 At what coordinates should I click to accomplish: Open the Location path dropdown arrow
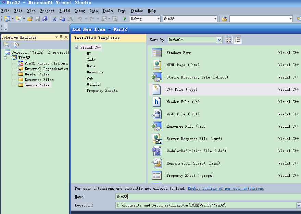point(299,205)
